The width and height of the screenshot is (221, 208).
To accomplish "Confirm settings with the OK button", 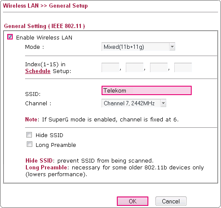I will [x=133, y=201].
